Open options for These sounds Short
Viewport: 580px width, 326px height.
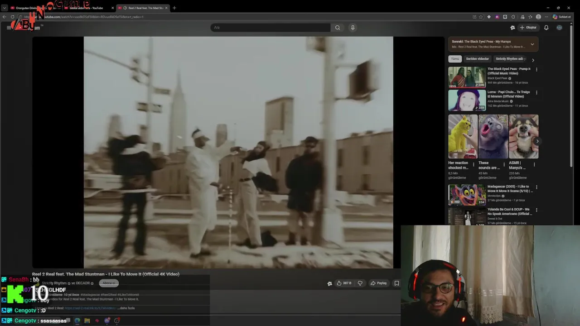pyautogui.click(x=504, y=165)
